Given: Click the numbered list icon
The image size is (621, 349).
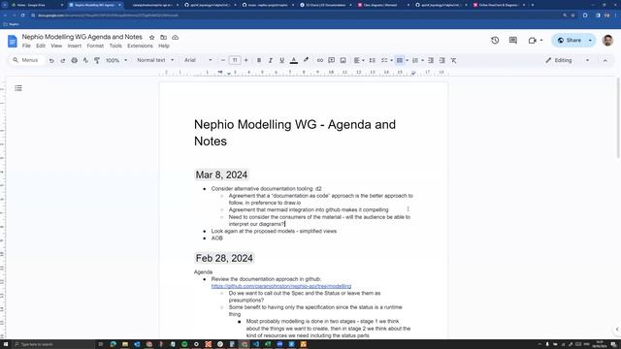Looking at the screenshot, I should click(415, 60).
